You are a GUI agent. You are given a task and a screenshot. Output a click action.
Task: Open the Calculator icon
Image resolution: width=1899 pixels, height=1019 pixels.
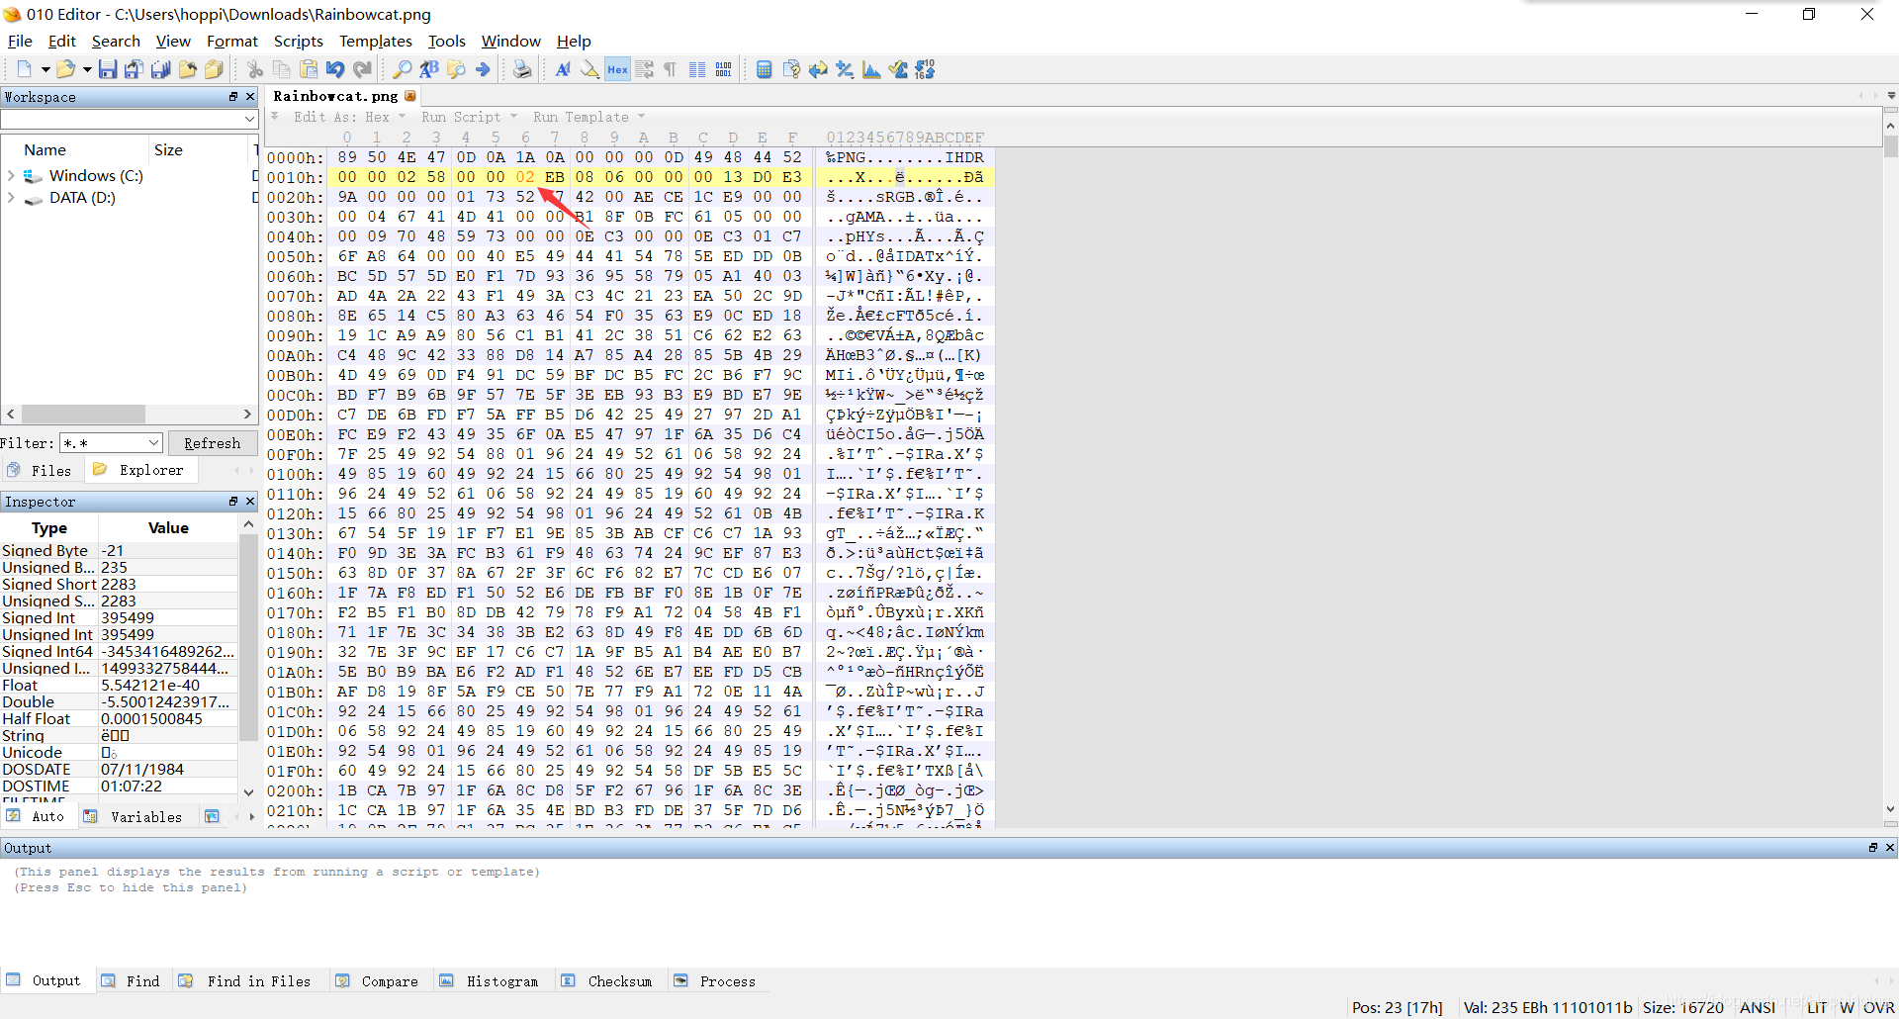click(764, 69)
